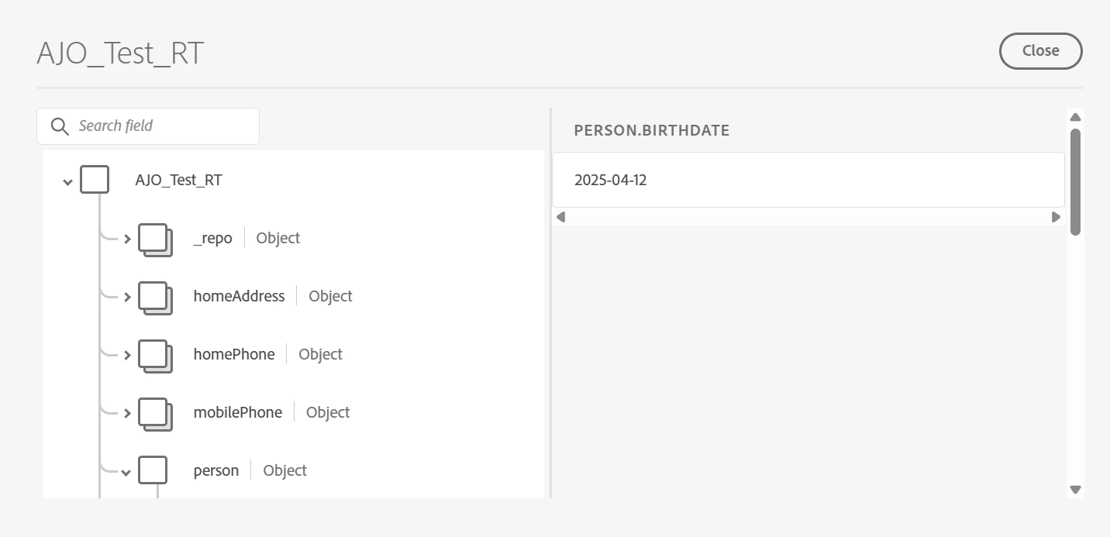Image resolution: width=1110 pixels, height=537 pixels.
Task: Expand the homeAddress object node
Action: 128,297
